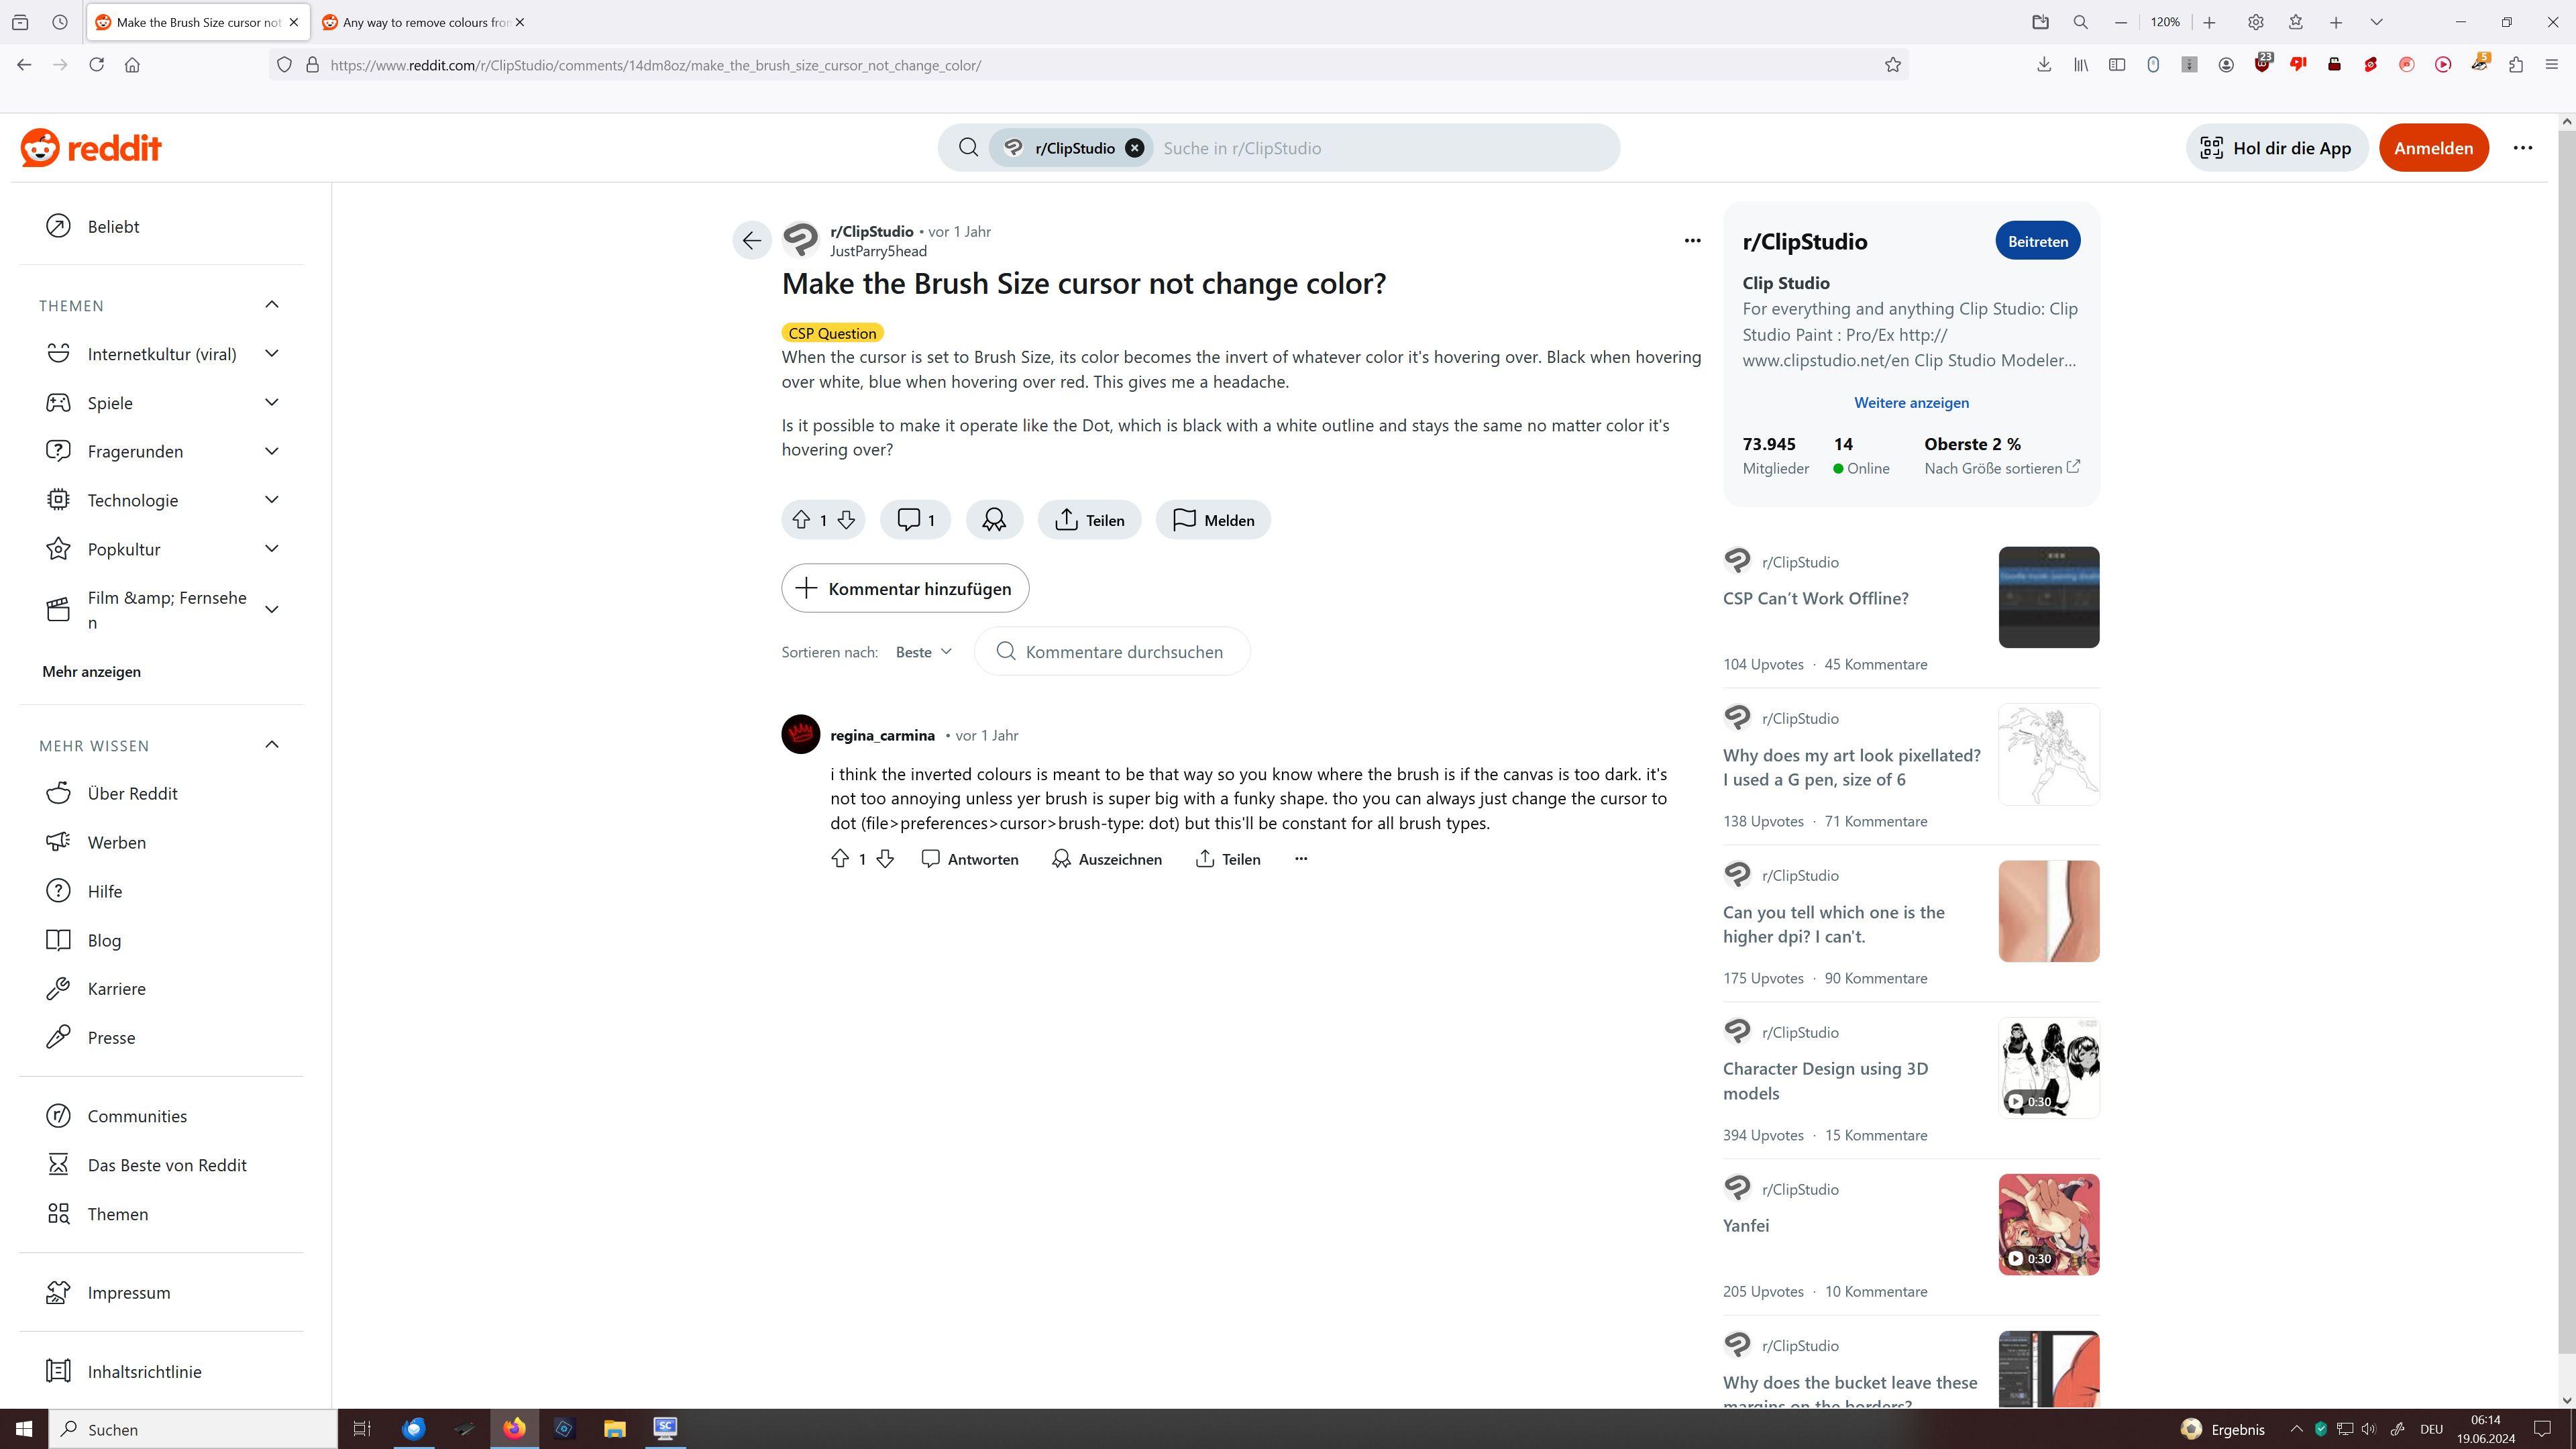Click the back arrow beside r/ClipStudio post
This screenshot has width=2576, height=1449.
752,240
